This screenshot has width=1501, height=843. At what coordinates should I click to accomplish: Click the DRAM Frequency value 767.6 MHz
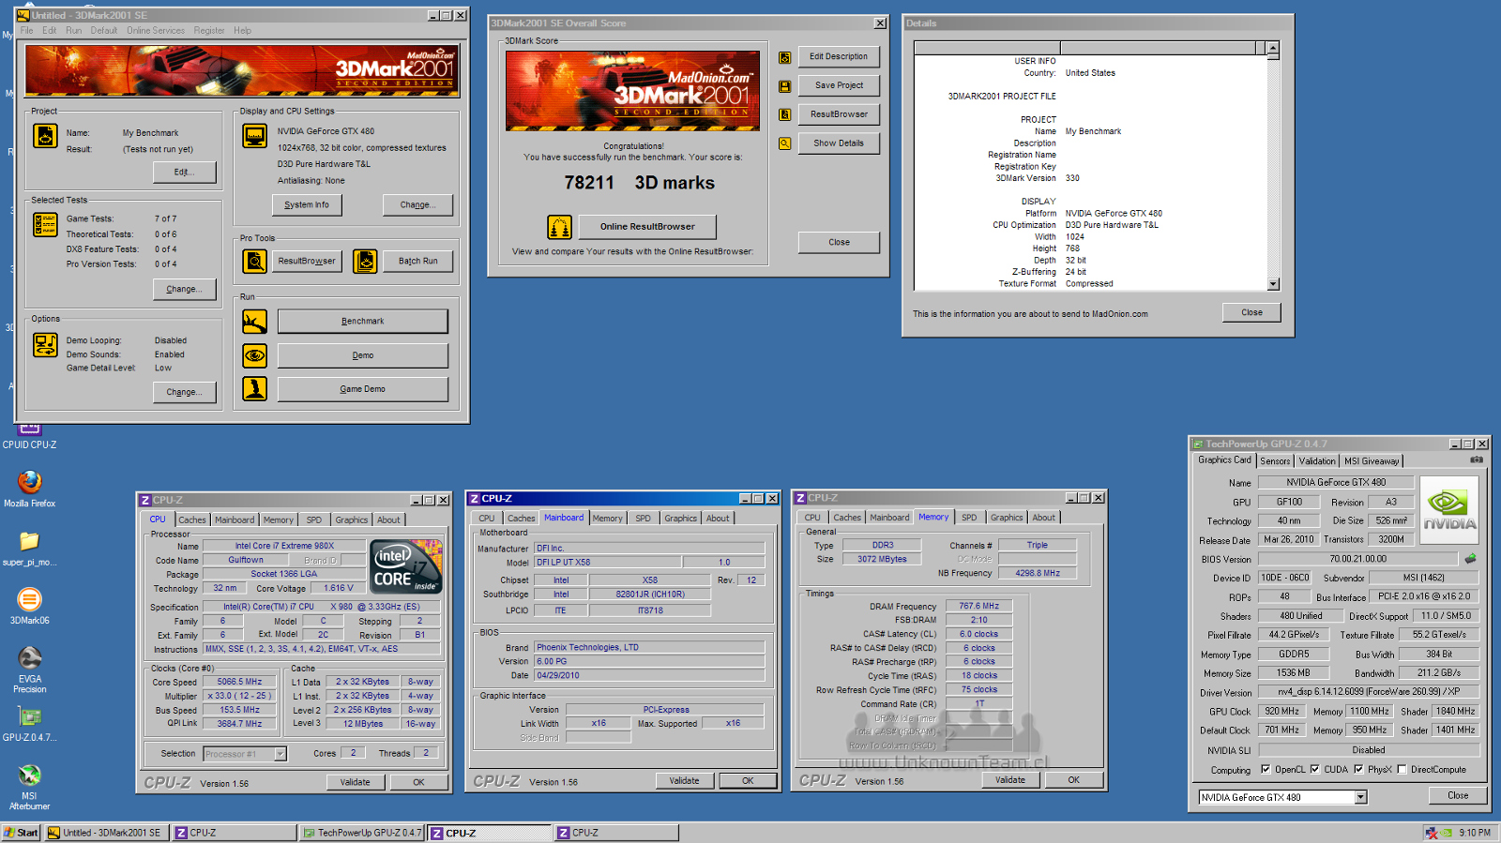pyautogui.click(x=978, y=606)
